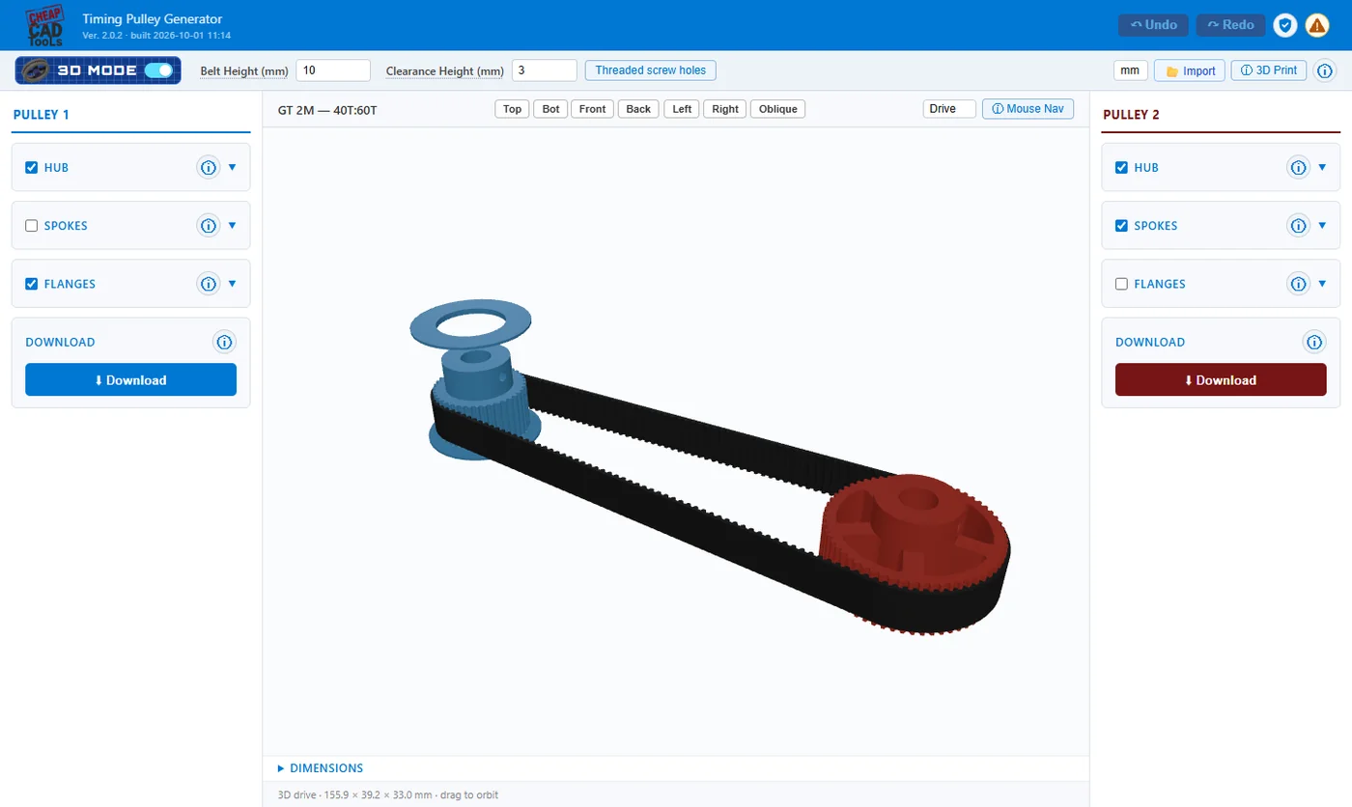
Task: Open Pulley 1 DOWNLOAD info icon
Action: [224, 342]
